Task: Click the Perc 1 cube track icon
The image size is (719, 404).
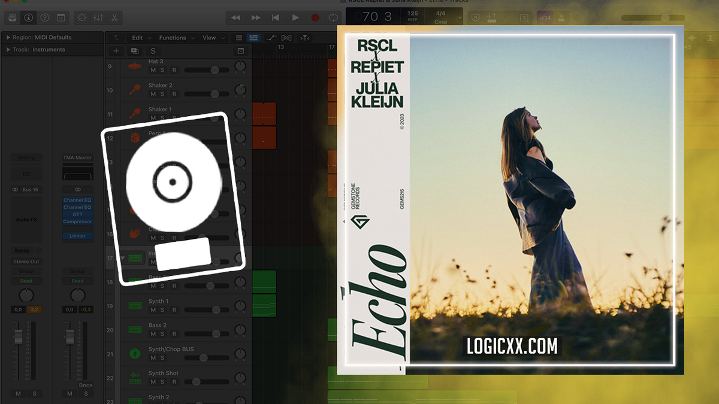Action: pyautogui.click(x=135, y=138)
